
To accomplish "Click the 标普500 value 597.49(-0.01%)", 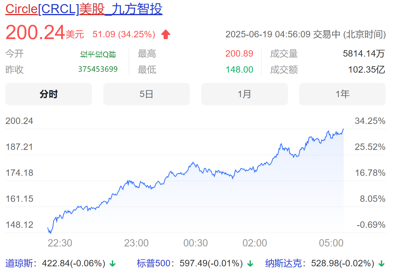I will 211,263.
